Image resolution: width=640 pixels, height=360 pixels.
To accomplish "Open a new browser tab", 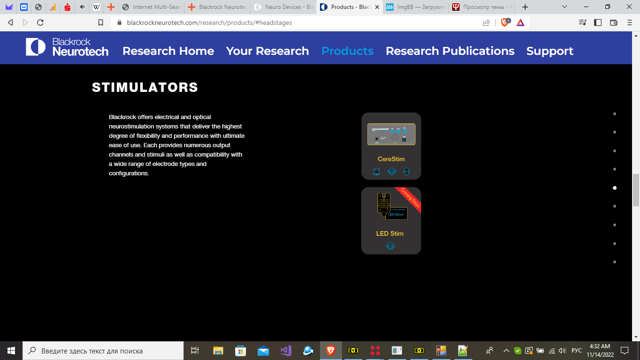I will pos(525,7).
